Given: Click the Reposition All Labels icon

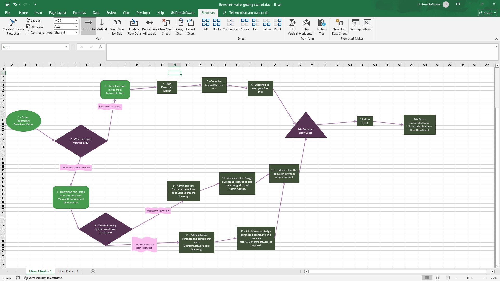Looking at the screenshot, I should click(x=149, y=23).
